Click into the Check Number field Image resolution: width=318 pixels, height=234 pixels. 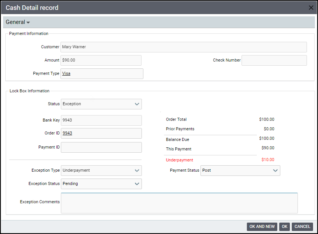274,60
